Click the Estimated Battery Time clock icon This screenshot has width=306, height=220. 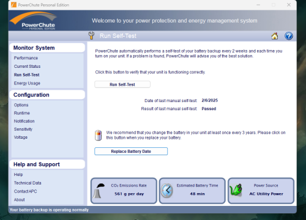pyautogui.click(x=167, y=191)
